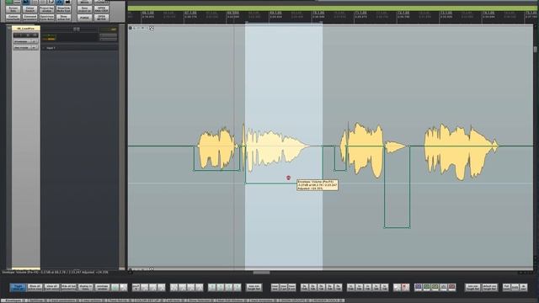Image resolution: width=539 pixels, height=303 pixels.
Task: Select the first vocal waveform clip
Action: [x=216, y=148]
